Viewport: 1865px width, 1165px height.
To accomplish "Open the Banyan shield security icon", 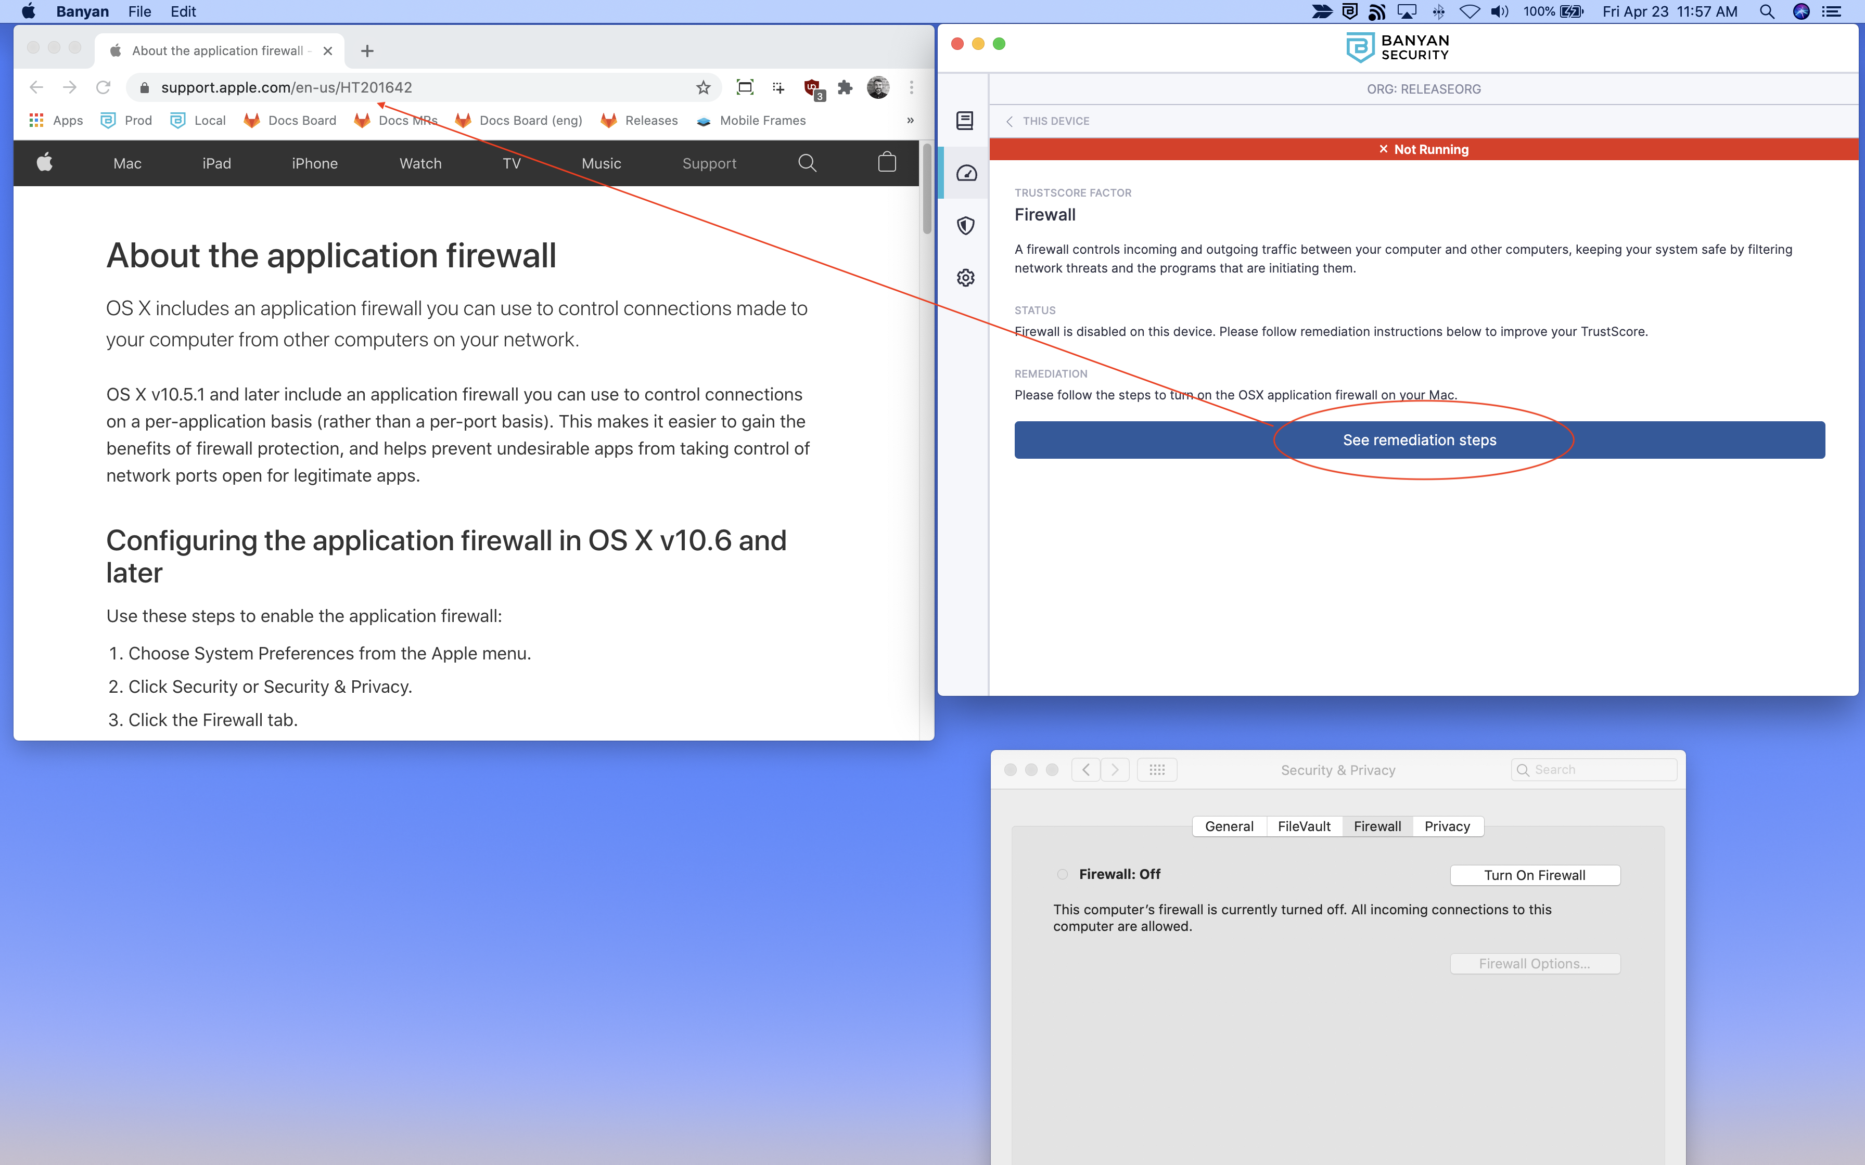I will click(965, 225).
